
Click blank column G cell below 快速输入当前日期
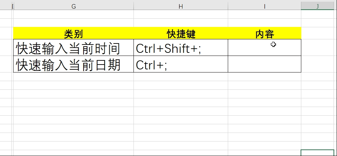74,77
